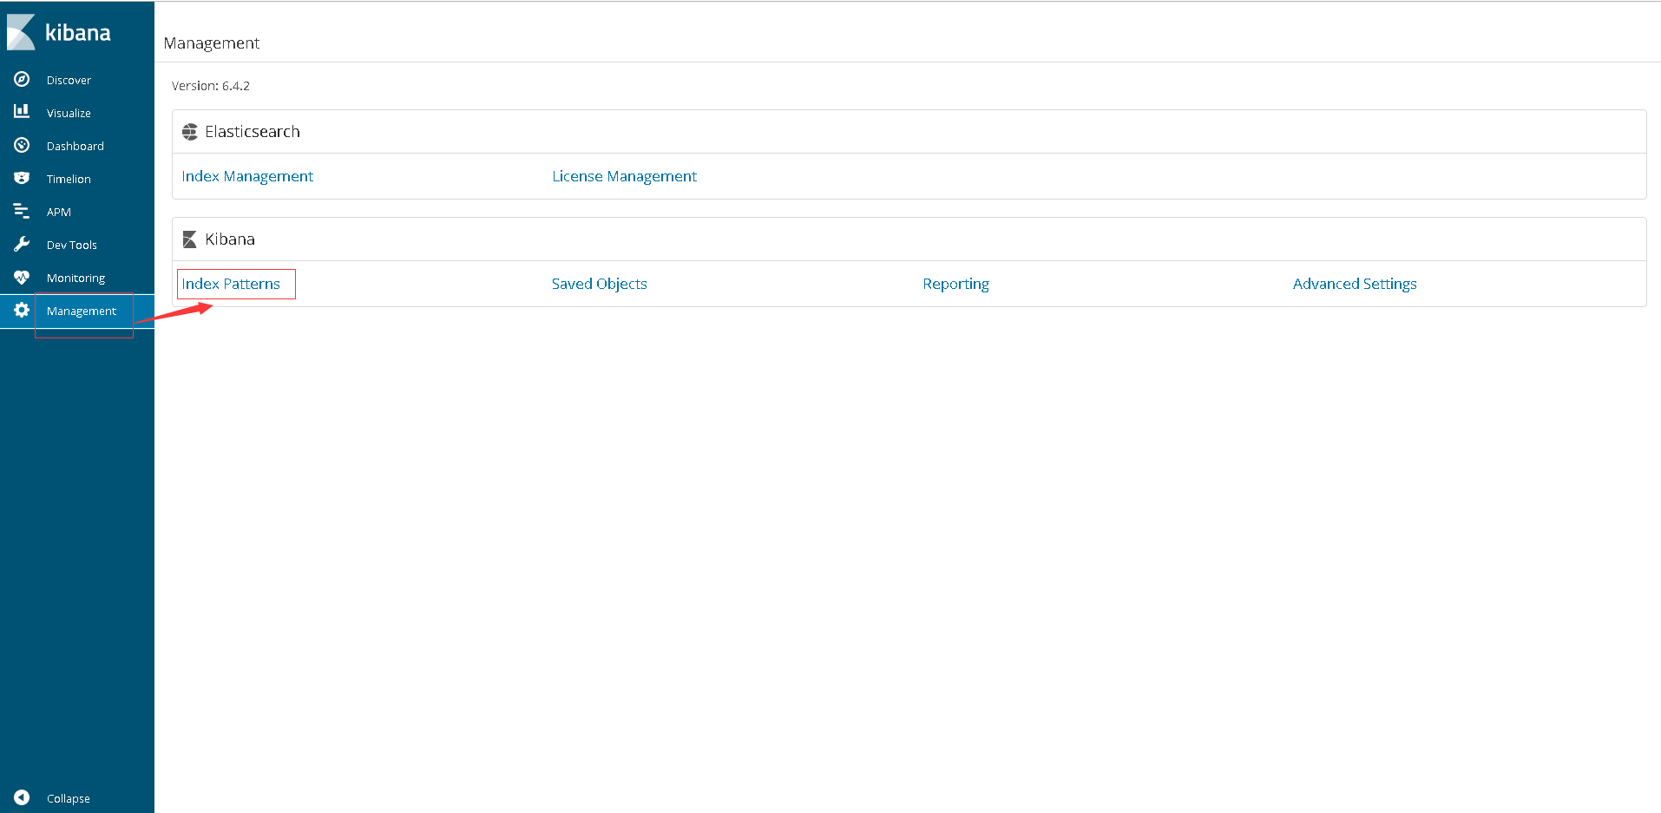The height and width of the screenshot is (813, 1661).
Task: Collapse the sidebar using the Collapse label
Action: point(69,798)
